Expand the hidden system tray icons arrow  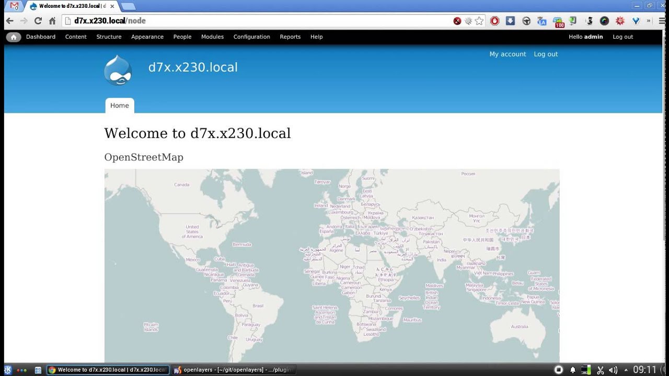click(626, 370)
